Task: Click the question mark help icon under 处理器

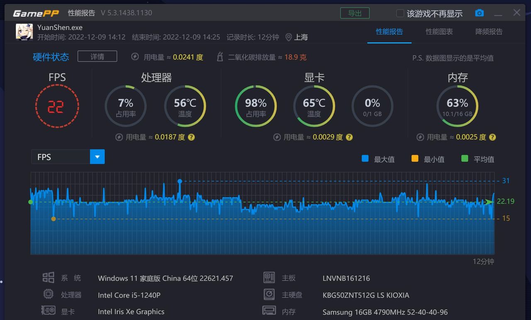Action: (x=191, y=137)
